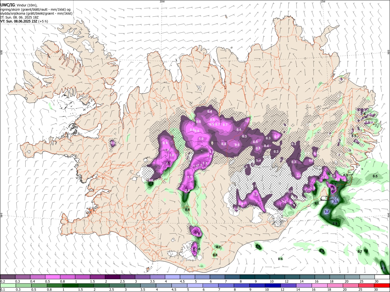Click the '4.7' value near the map's corner
This screenshot has height=292, width=390.
383,269
